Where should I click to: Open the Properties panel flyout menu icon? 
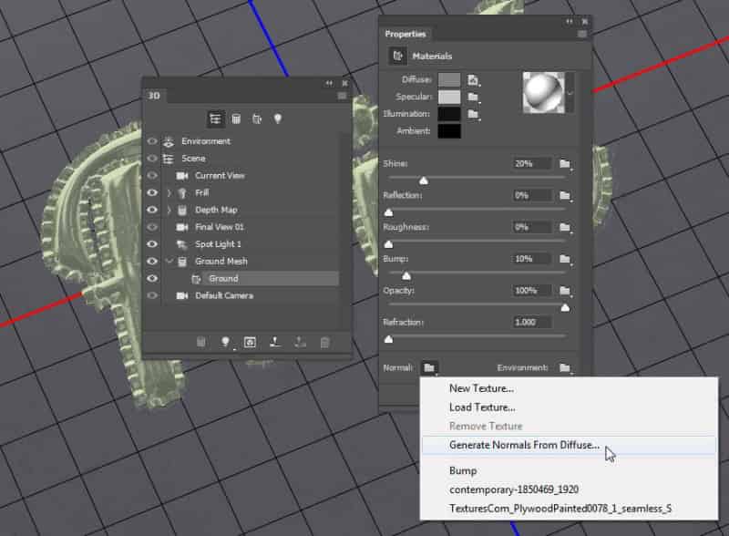[581, 34]
